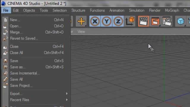190x107 pixels.
Task: Open the Render Settings icon
Action: pyautogui.click(x=167, y=21)
